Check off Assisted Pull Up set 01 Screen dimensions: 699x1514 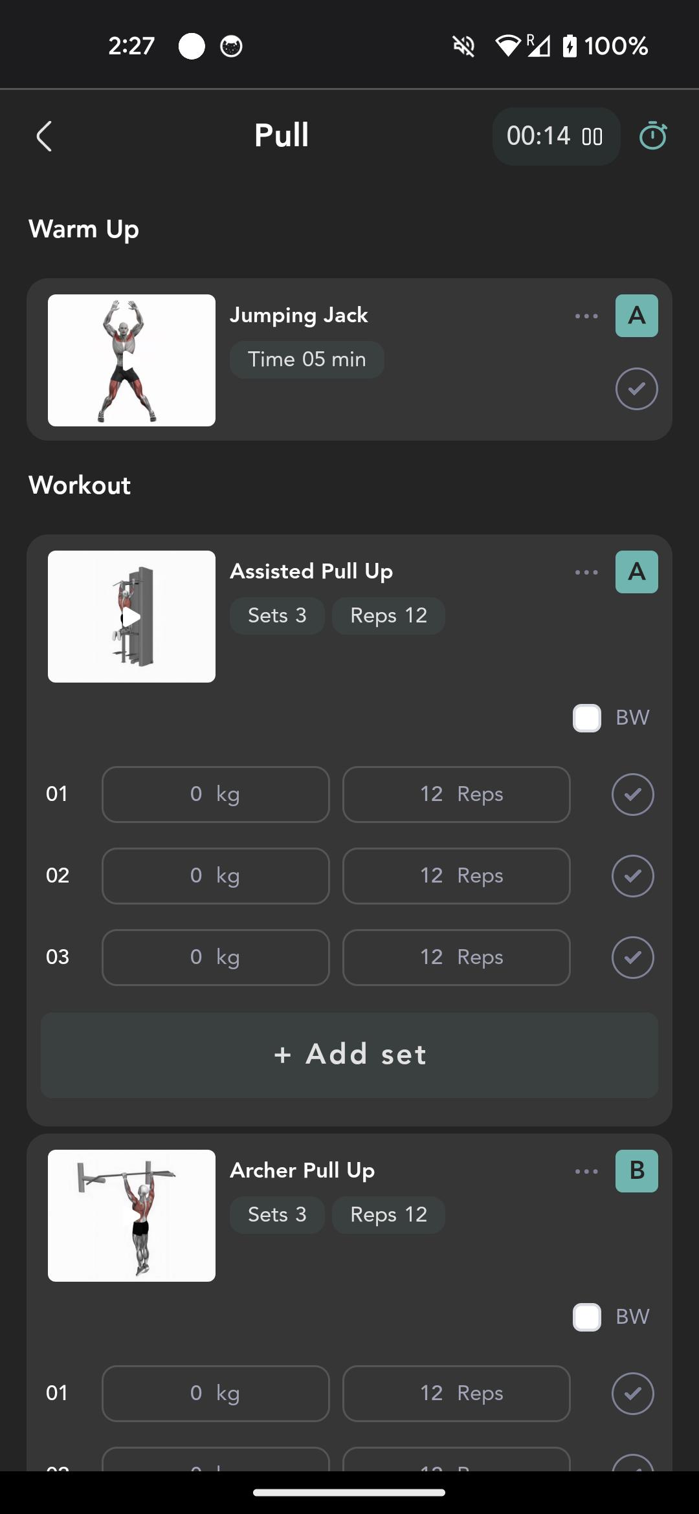tap(632, 795)
